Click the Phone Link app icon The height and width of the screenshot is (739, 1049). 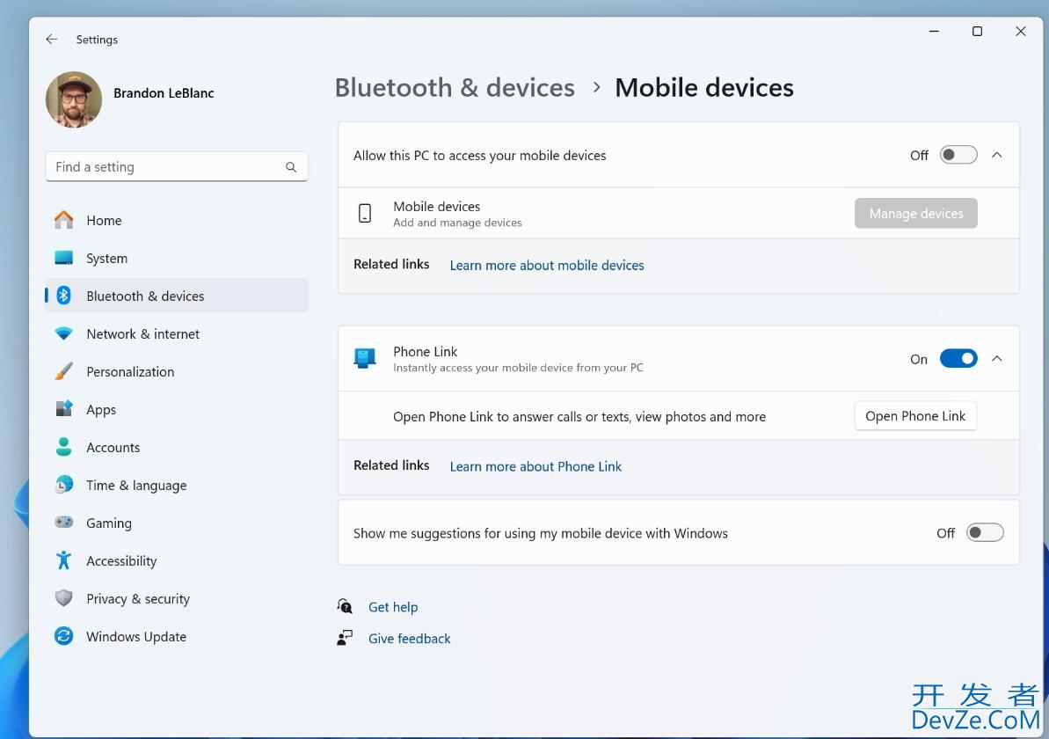tap(365, 359)
